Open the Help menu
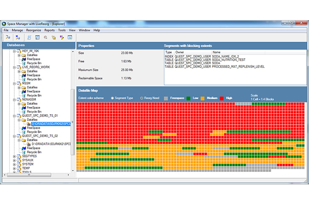The width and height of the screenshot is (309, 205). 97,30
